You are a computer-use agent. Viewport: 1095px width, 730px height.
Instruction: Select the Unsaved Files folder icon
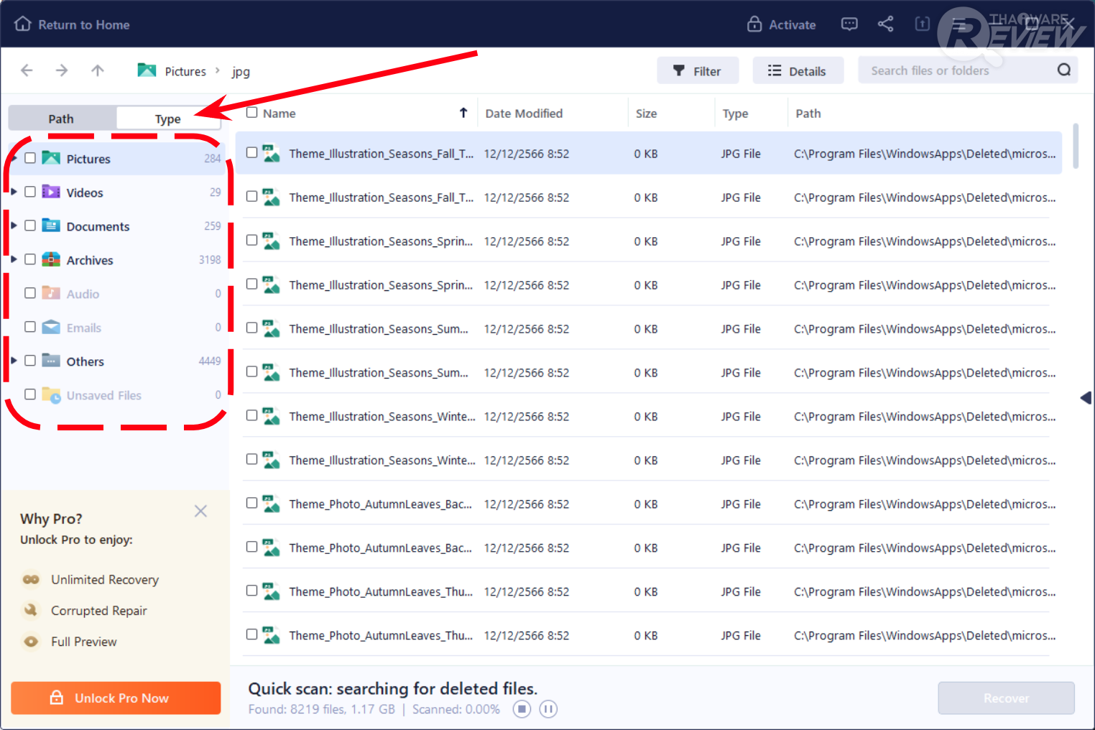pos(51,394)
